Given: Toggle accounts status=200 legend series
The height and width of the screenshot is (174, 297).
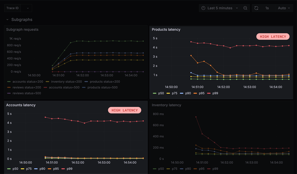Looking at the screenshot, I should pos(28,82).
